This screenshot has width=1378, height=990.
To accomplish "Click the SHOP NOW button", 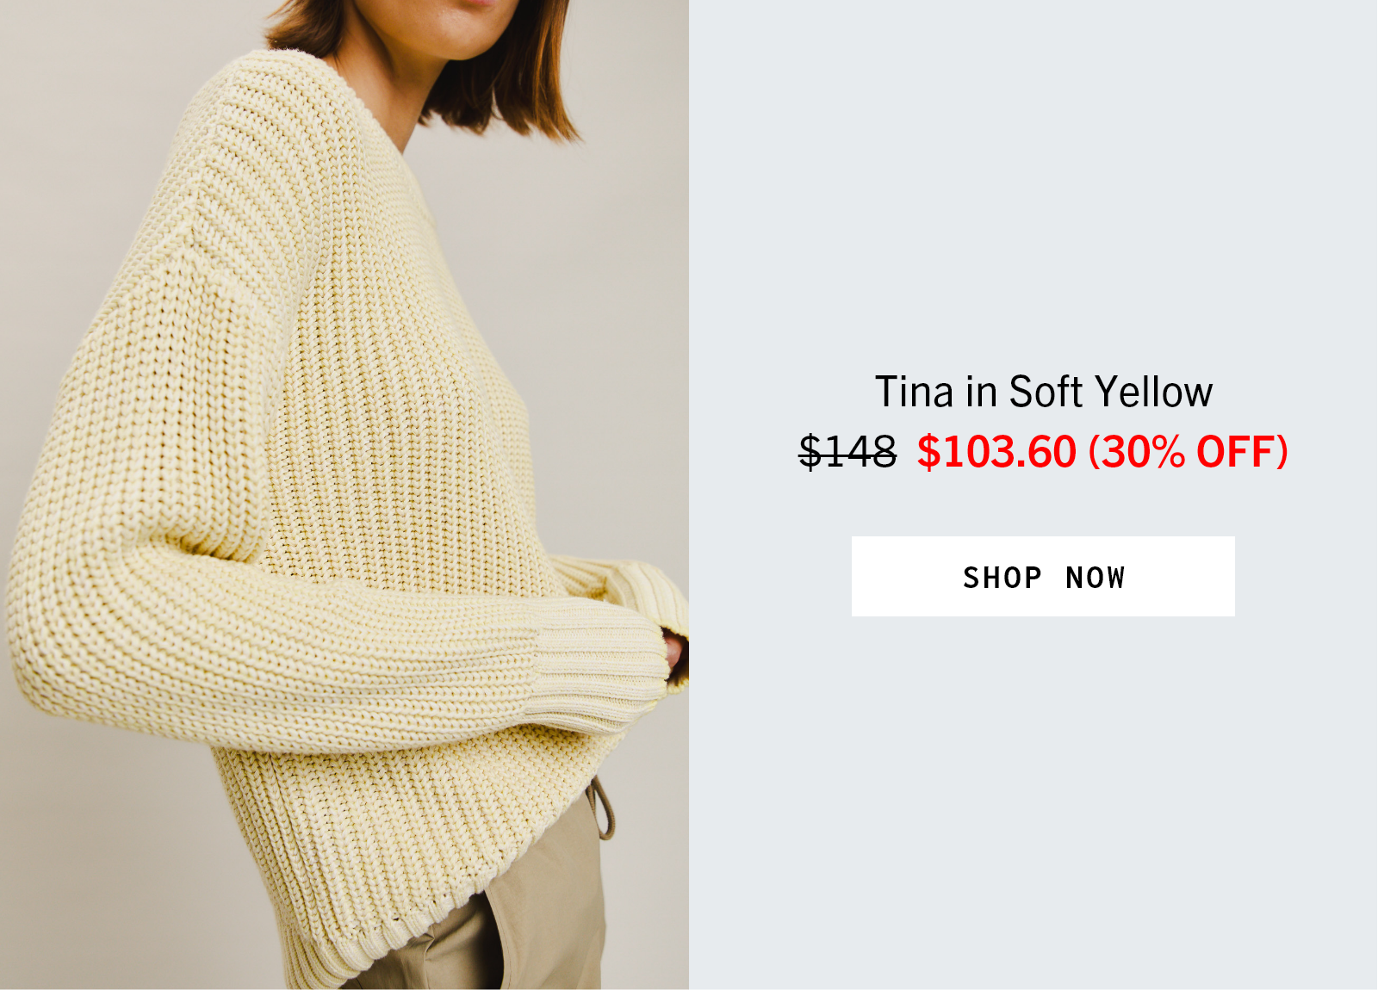I will tap(1043, 576).
